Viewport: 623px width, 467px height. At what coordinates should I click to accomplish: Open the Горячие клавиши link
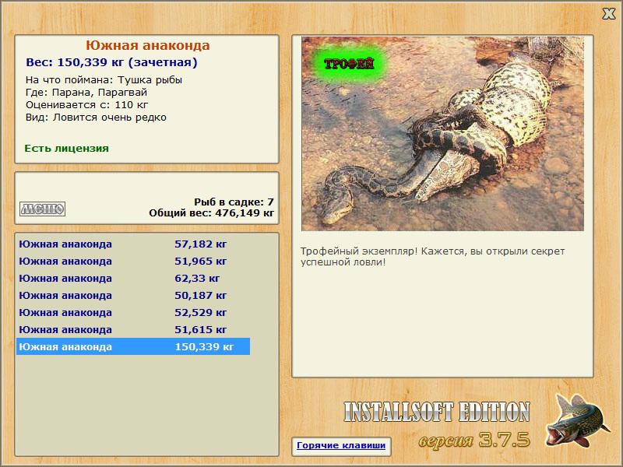[341, 445]
